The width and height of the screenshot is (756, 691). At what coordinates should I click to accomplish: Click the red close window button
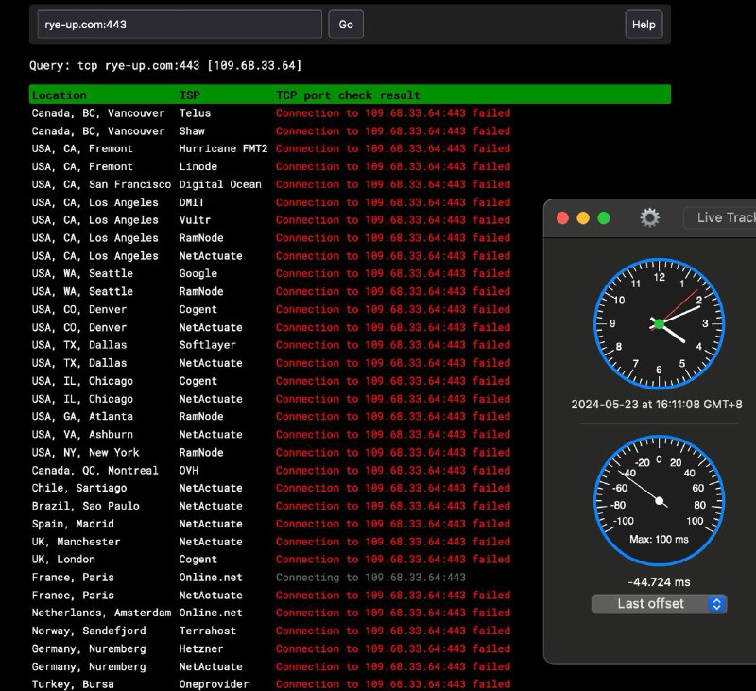click(x=562, y=218)
